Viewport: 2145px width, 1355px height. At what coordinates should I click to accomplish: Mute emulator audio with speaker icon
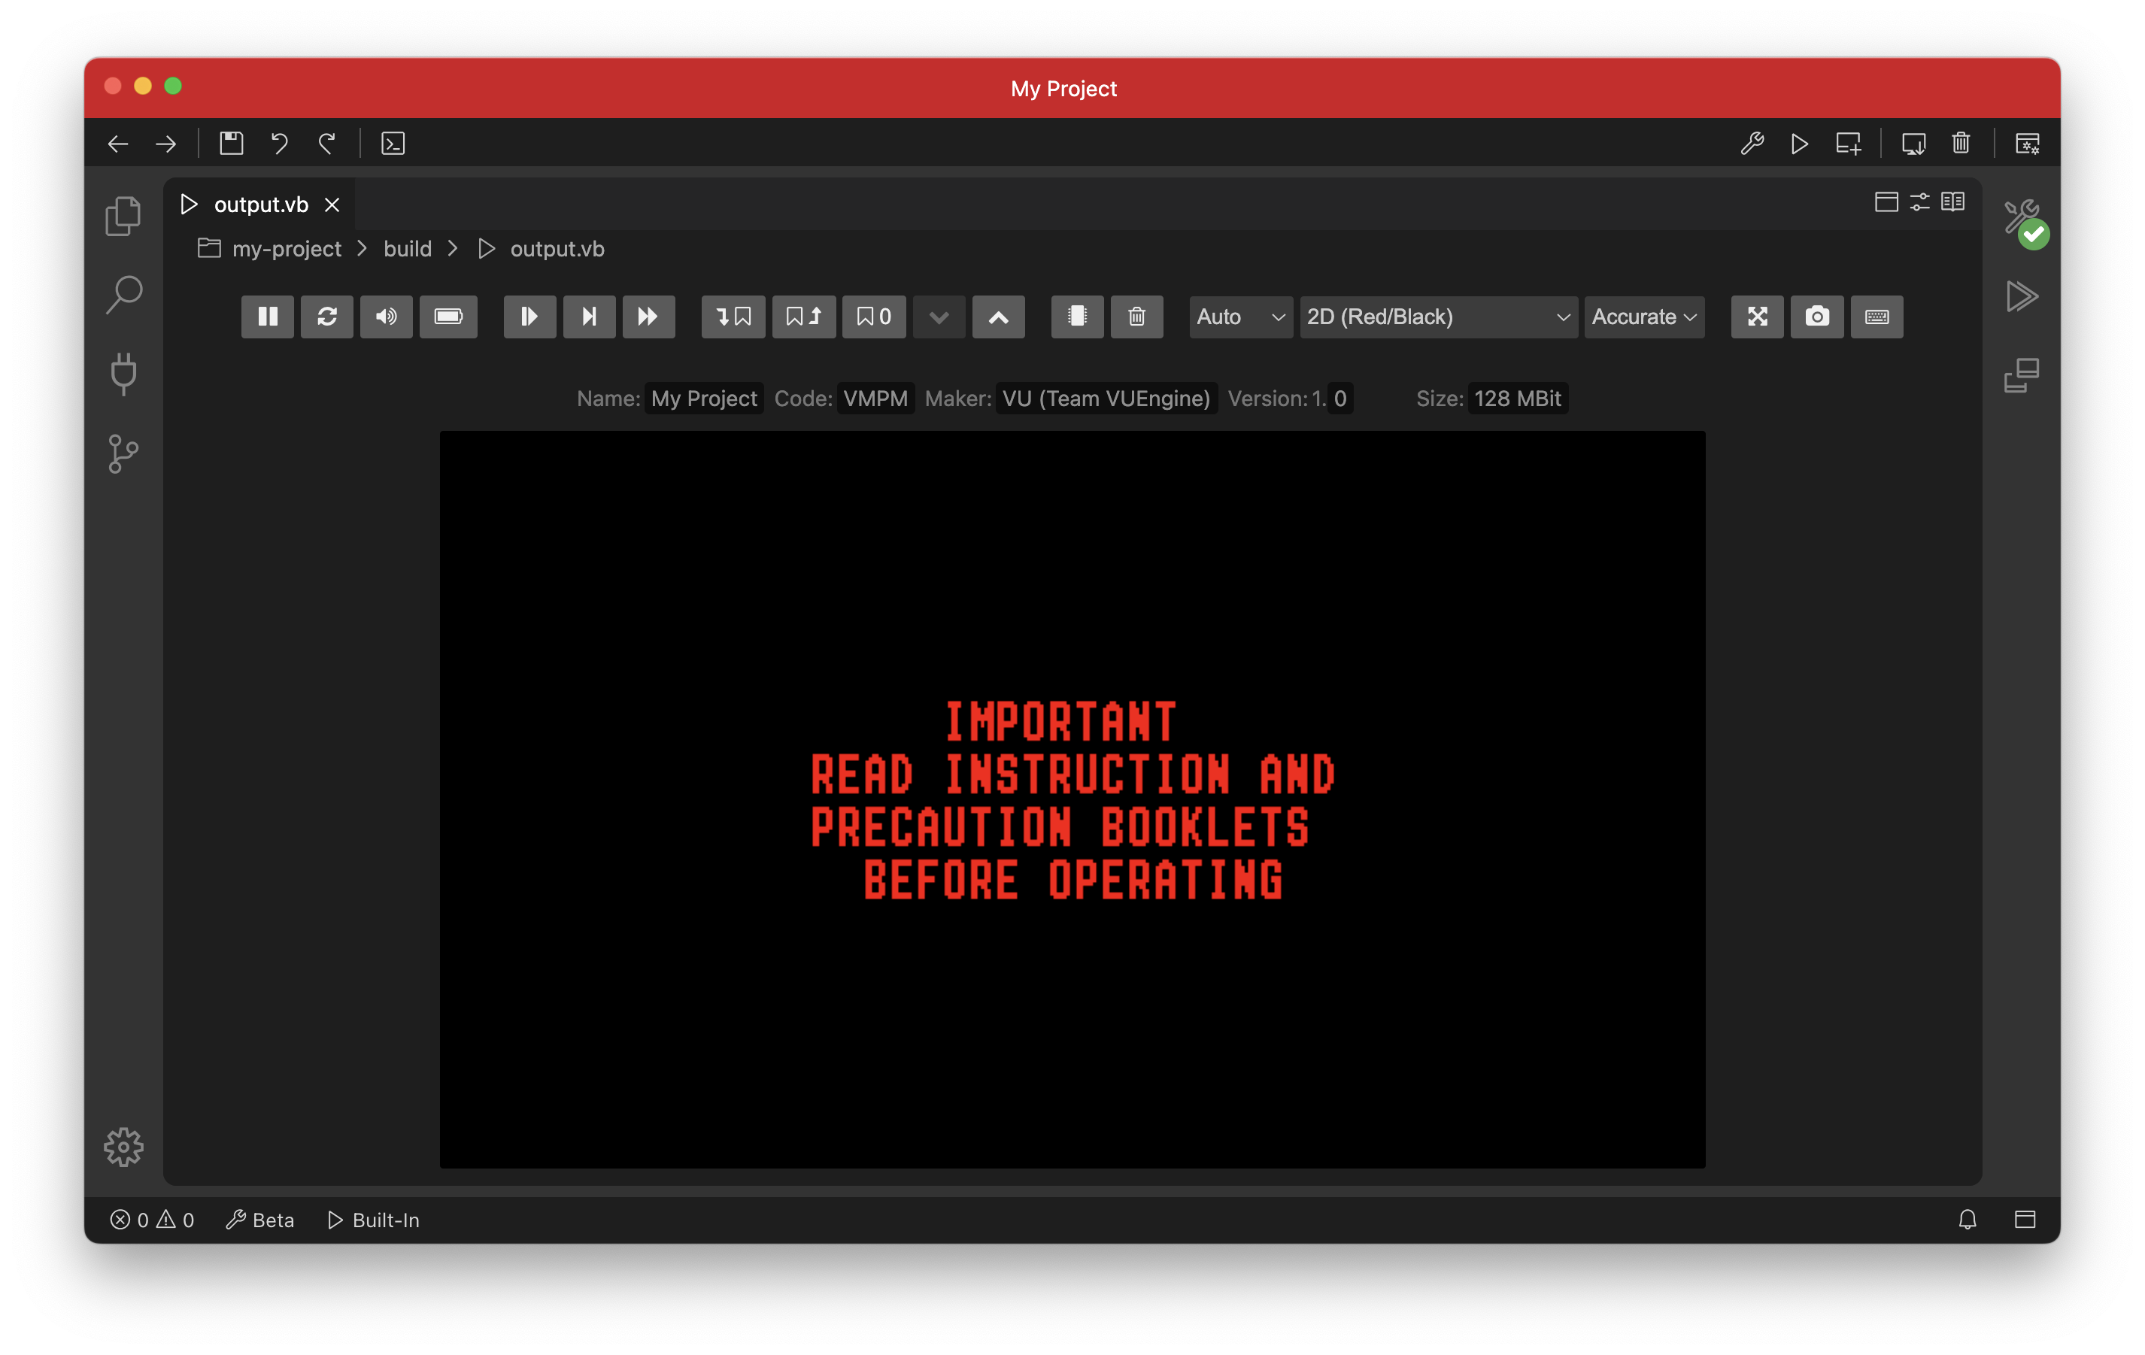[x=386, y=317]
